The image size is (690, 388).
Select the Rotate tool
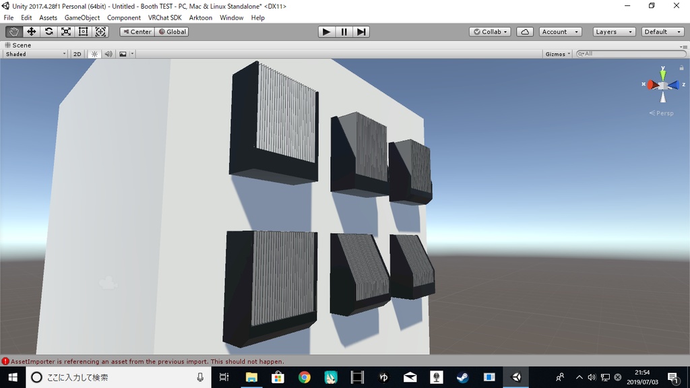49,32
